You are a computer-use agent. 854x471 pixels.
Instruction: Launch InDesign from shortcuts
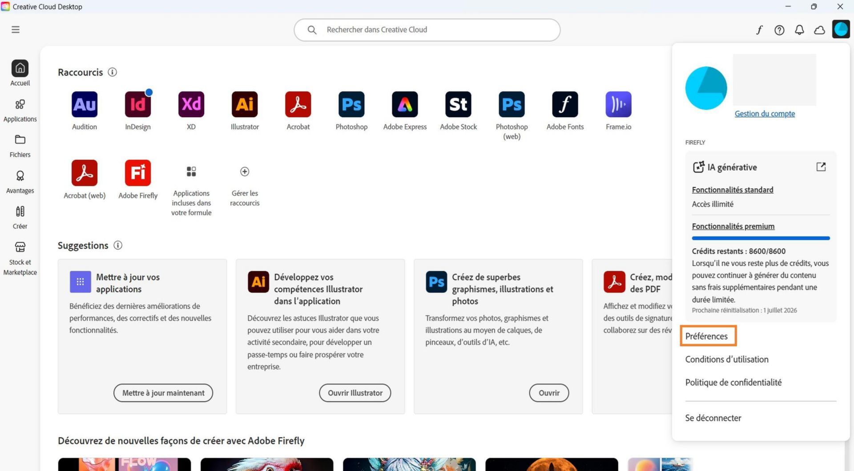[138, 104]
